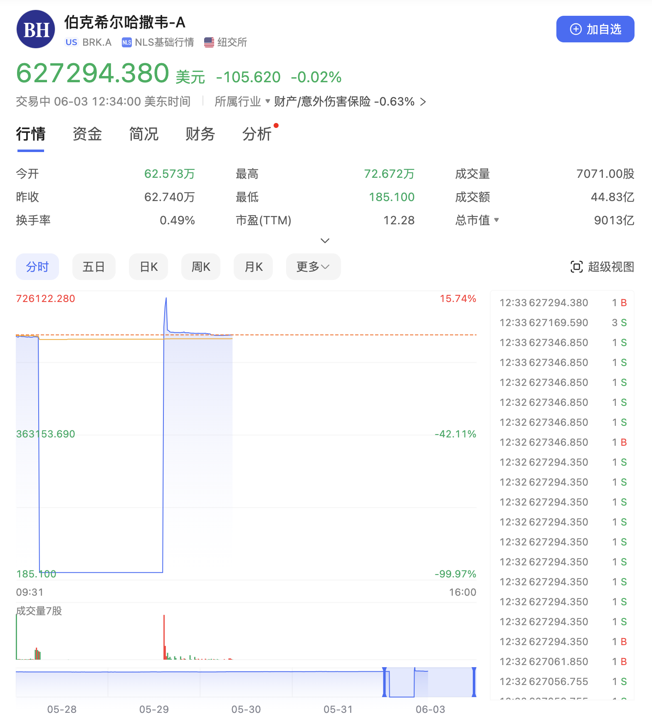Switch to the 分析 tab
The width and height of the screenshot is (652, 717).
pos(257,134)
